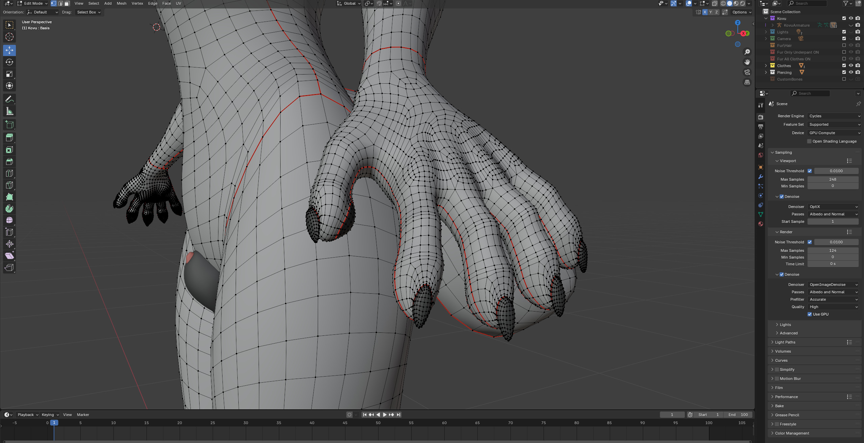
Task: Switch to face select mode
Action: [x=67, y=3]
